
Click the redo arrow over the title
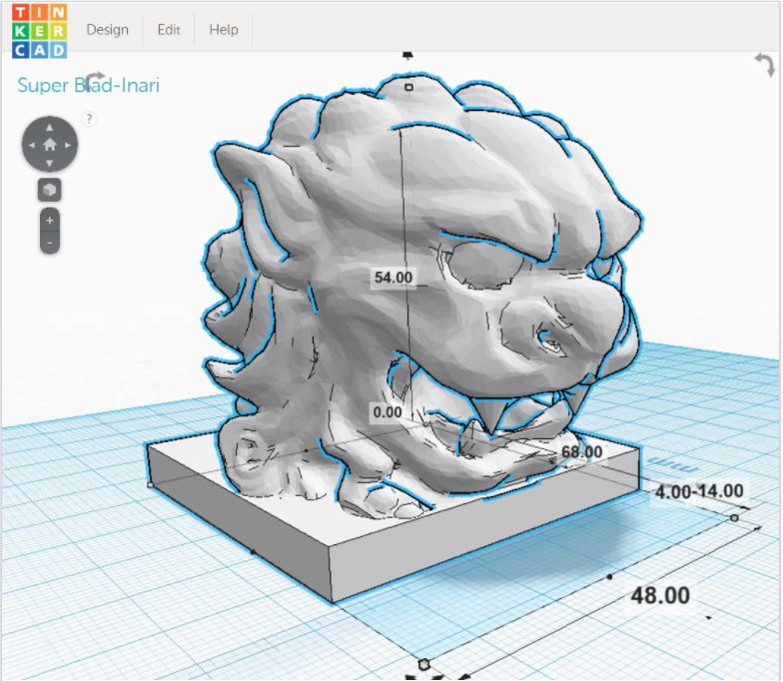coord(94,80)
